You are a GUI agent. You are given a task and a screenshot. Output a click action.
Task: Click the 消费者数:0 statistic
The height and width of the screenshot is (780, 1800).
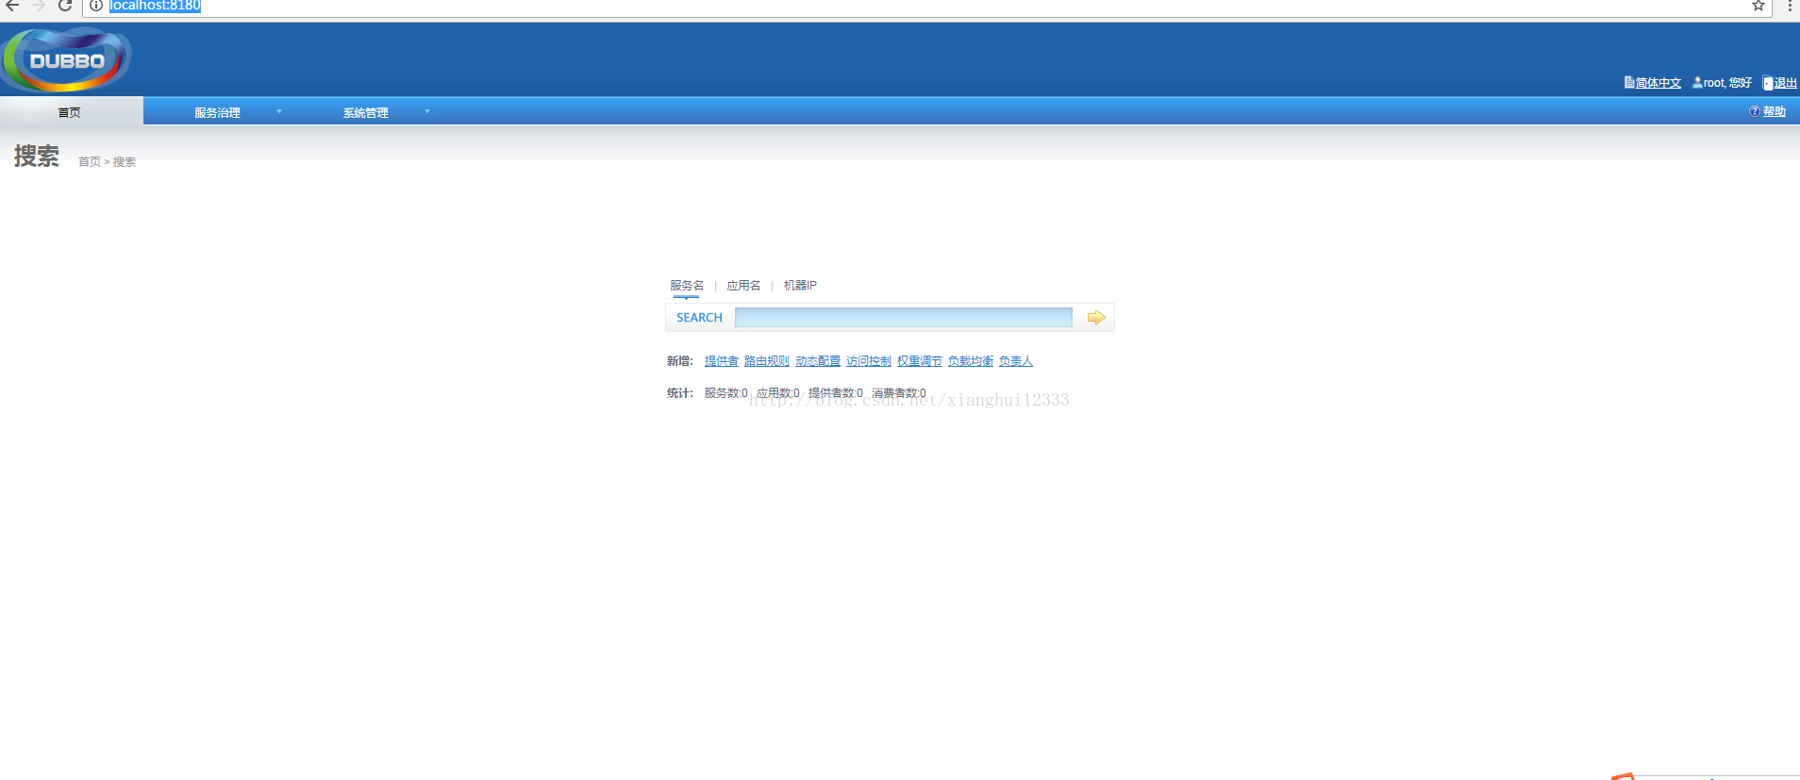click(898, 393)
